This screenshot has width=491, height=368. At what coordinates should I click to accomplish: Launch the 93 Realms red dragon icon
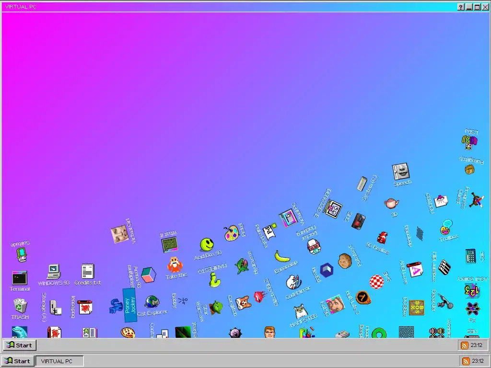382,238
